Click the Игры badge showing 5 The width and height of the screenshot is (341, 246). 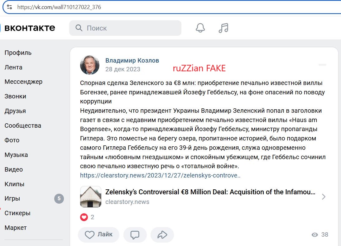click(x=59, y=198)
